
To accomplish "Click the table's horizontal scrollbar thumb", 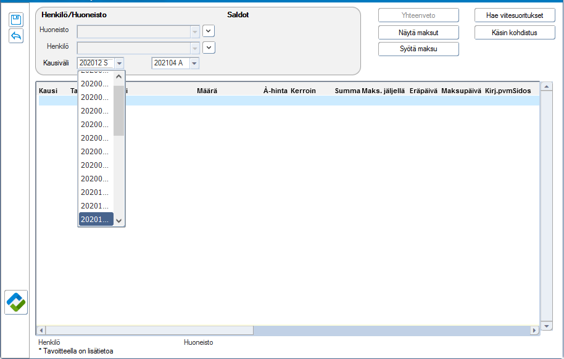I will (149, 330).
